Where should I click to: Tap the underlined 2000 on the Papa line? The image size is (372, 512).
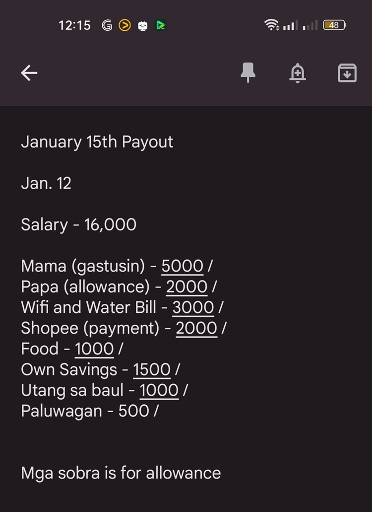pyautogui.click(x=186, y=287)
